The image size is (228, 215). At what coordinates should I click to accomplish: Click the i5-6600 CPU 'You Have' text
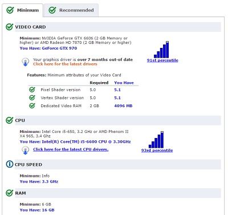(75, 142)
